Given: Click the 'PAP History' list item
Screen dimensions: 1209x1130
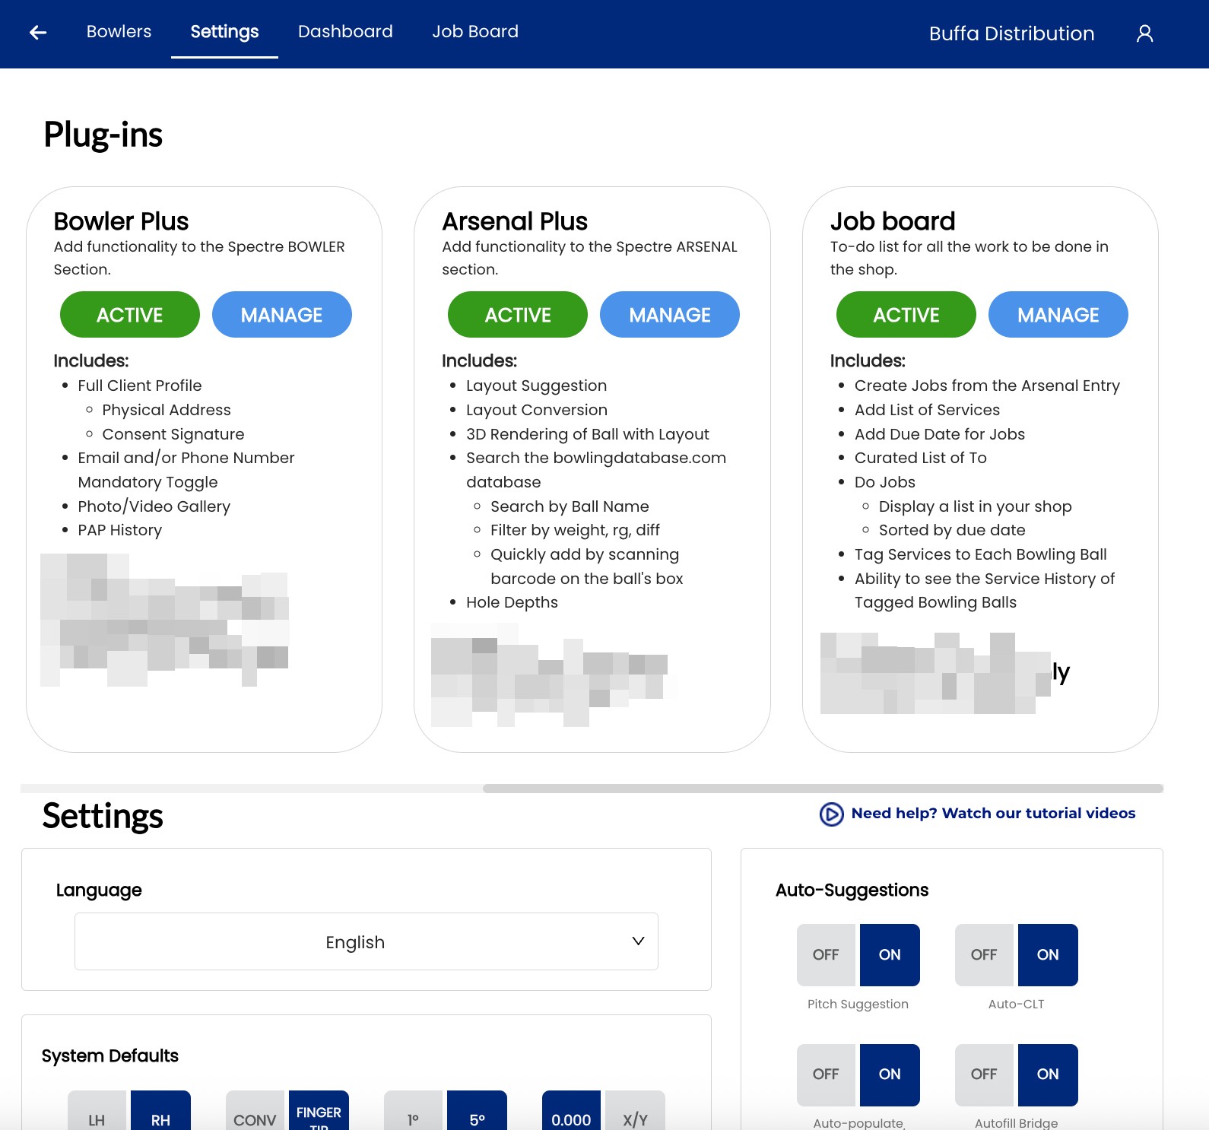Looking at the screenshot, I should click(119, 530).
